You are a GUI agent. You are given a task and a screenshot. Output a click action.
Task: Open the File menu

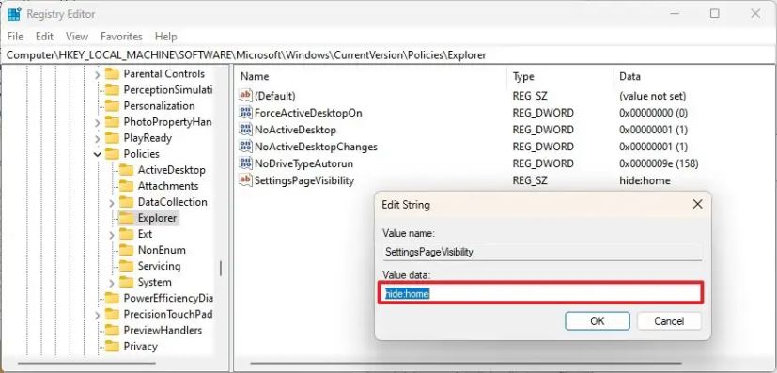click(x=15, y=36)
